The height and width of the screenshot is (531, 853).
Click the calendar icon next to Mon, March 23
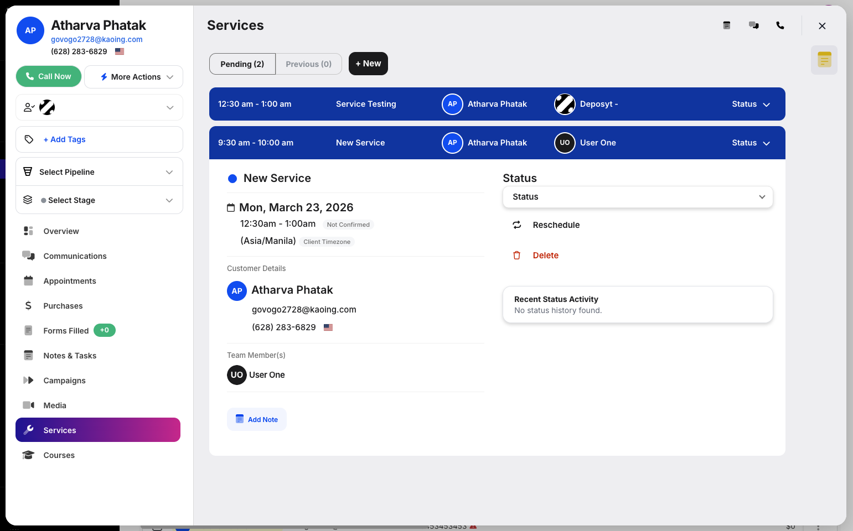tap(231, 208)
